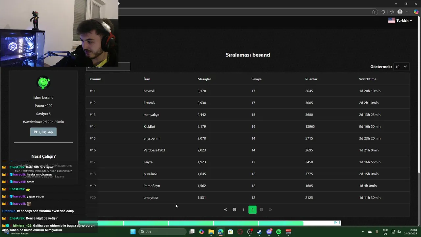Viewport: 421px width, 237px height.
Task: Click watchtime 9d 16h 50min
Action: [370, 126]
